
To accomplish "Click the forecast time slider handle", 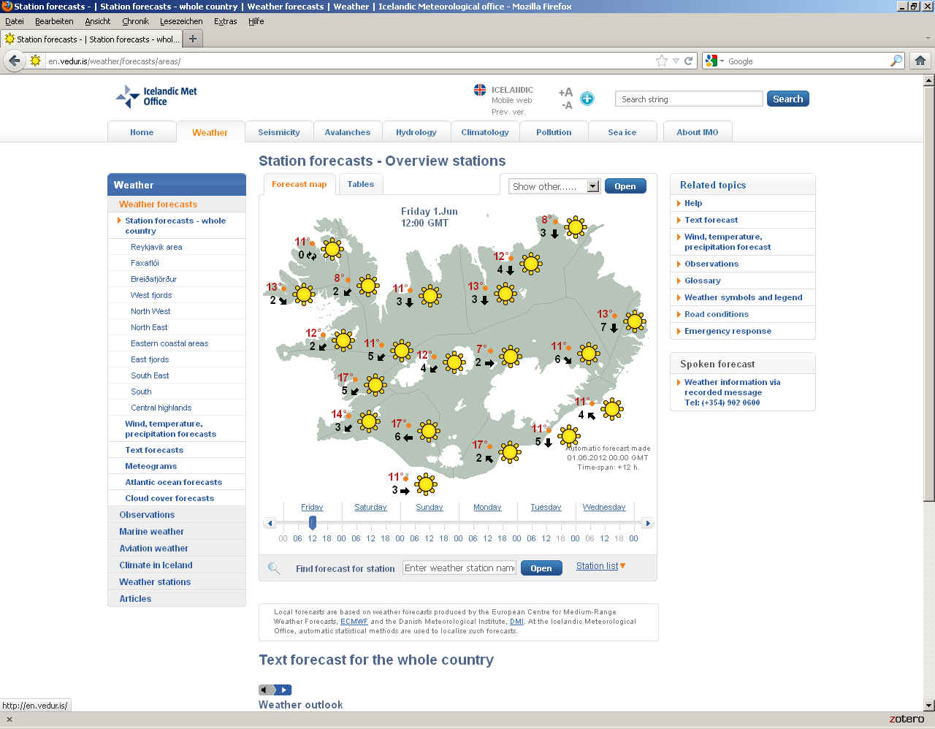I will (313, 522).
